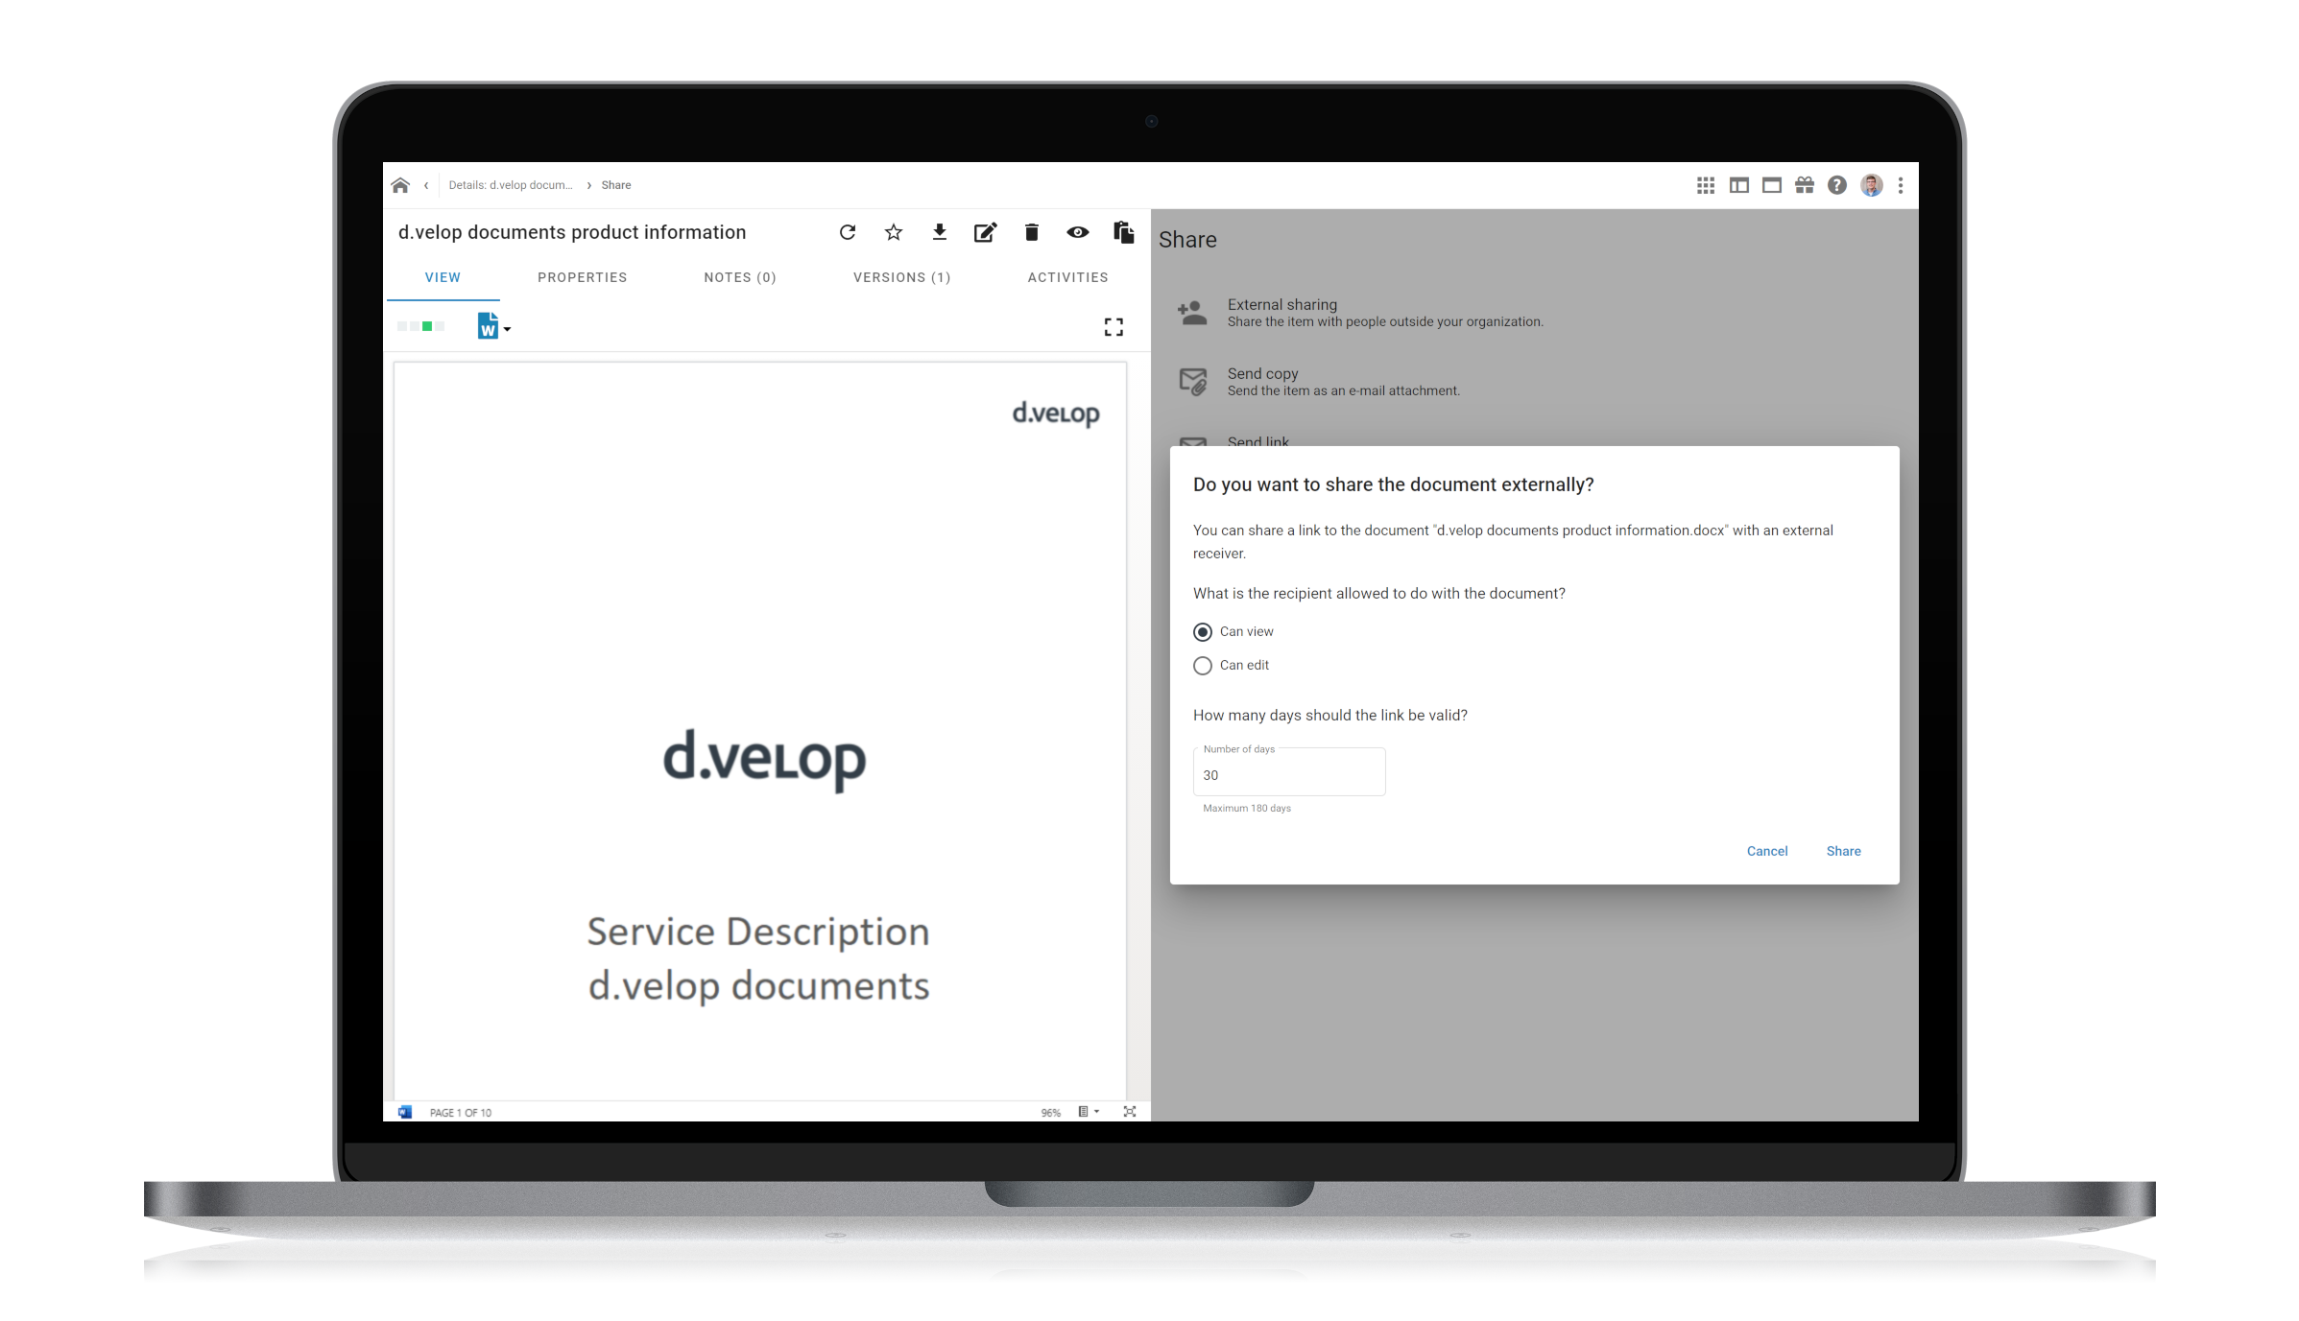Open the three-dot menu in the header
The height and width of the screenshot is (1321, 2299).
1901,185
